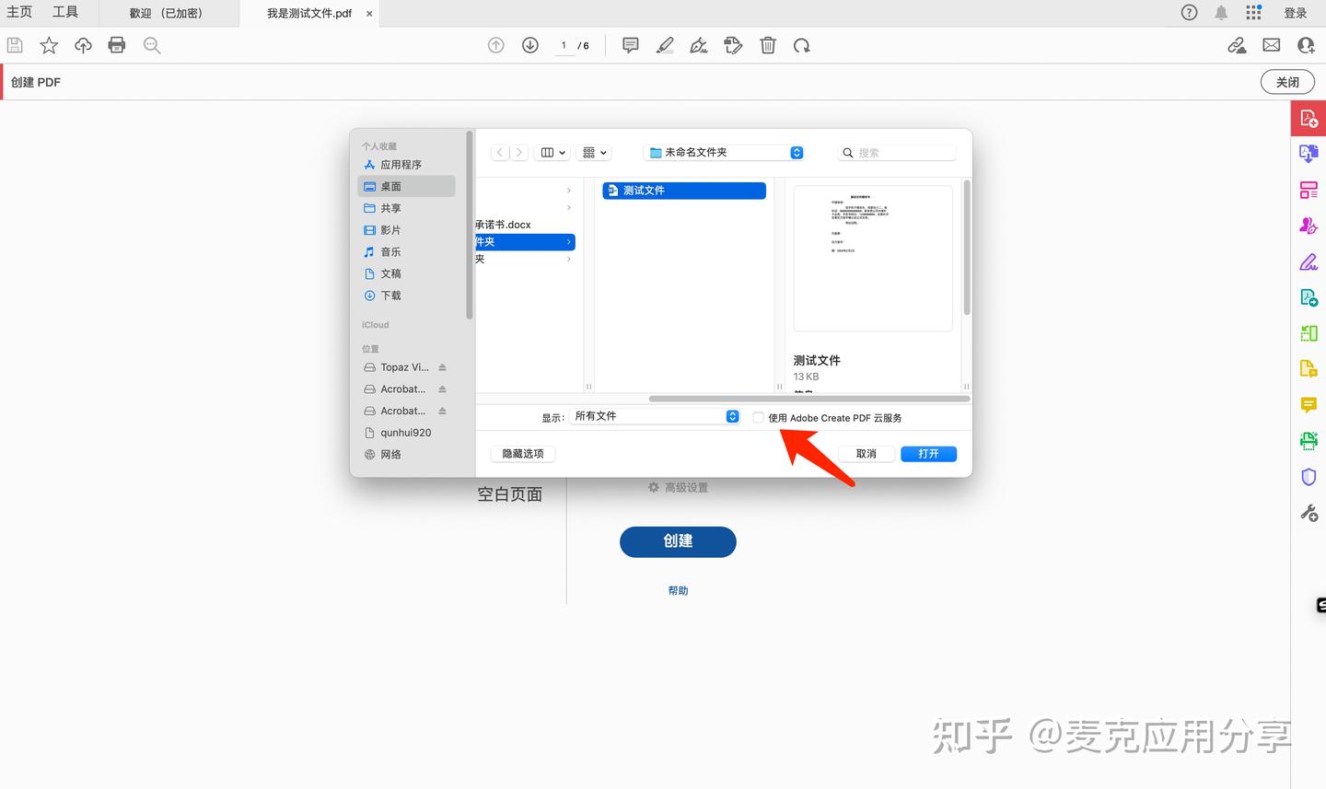The width and height of the screenshot is (1326, 789).
Task: Open the 工具 menu item
Action: point(64,12)
